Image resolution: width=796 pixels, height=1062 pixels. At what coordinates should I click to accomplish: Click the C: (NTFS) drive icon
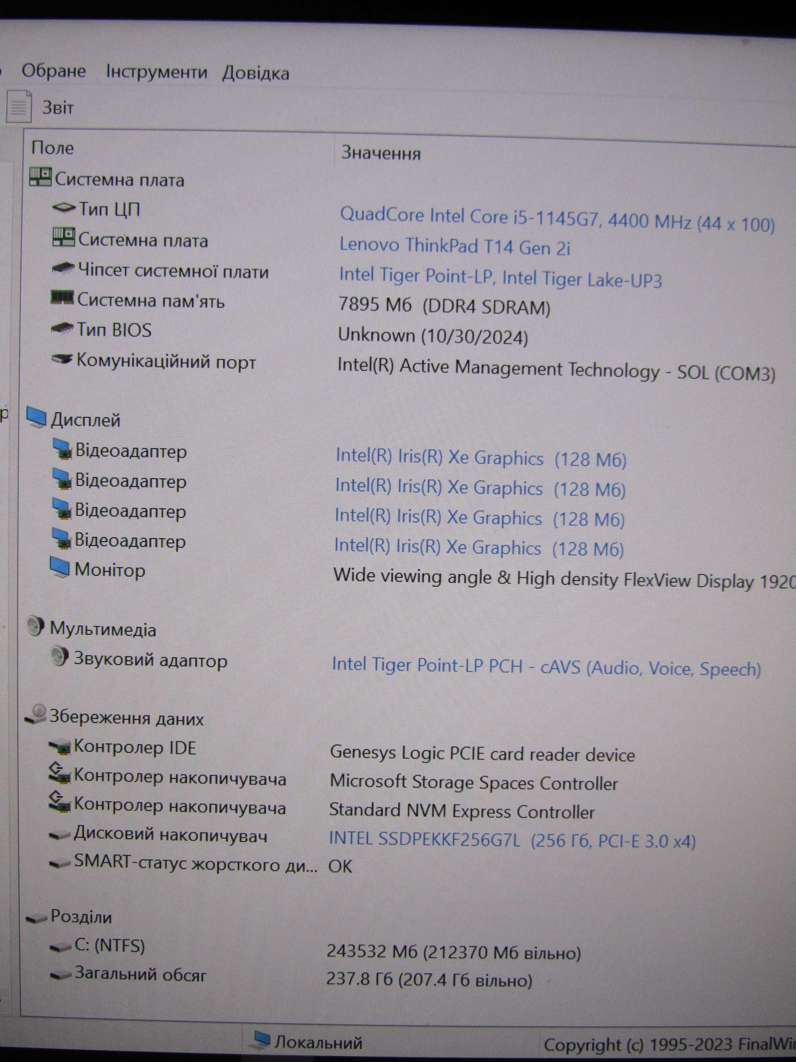pos(61,947)
